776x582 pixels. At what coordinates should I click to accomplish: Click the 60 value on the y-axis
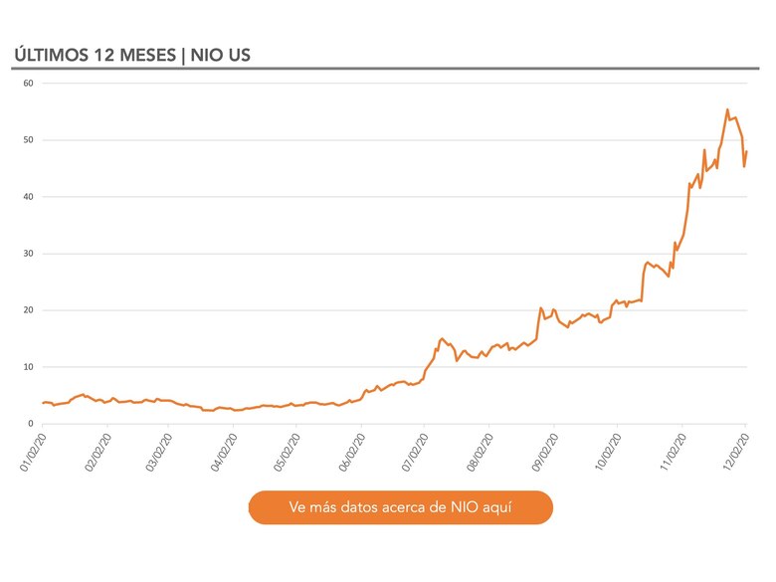pyautogui.click(x=28, y=84)
